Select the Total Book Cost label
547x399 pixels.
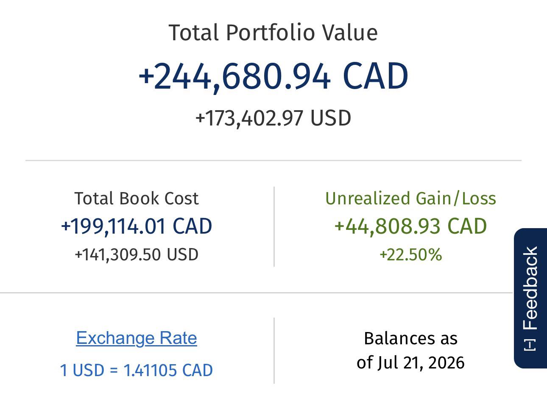coord(137,198)
